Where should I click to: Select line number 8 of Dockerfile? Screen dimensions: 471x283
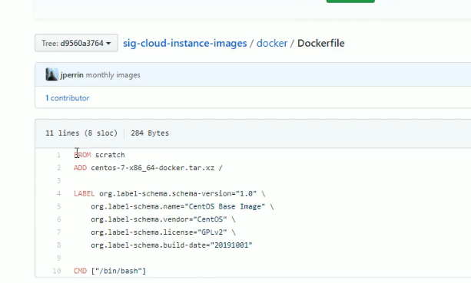click(58, 245)
